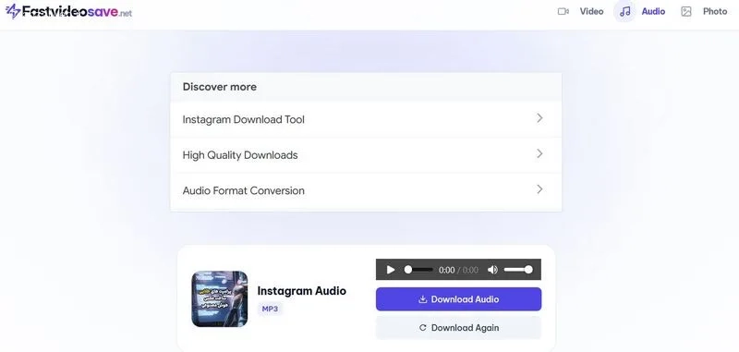739x352 pixels.
Task: Click the Download Again button
Action: [458, 327]
